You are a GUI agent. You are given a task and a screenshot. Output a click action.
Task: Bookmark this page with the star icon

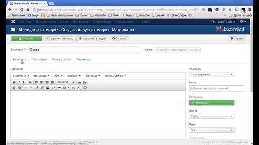coord(197,10)
